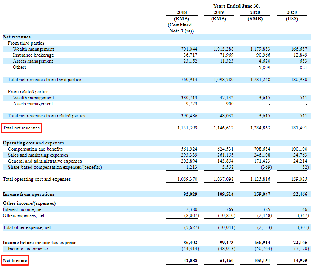The image size is (315, 269).
Task: Select the Income tax expense row label
Action: [28, 249]
